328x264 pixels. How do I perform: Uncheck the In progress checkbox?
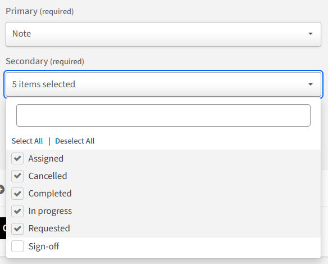pyautogui.click(x=17, y=211)
